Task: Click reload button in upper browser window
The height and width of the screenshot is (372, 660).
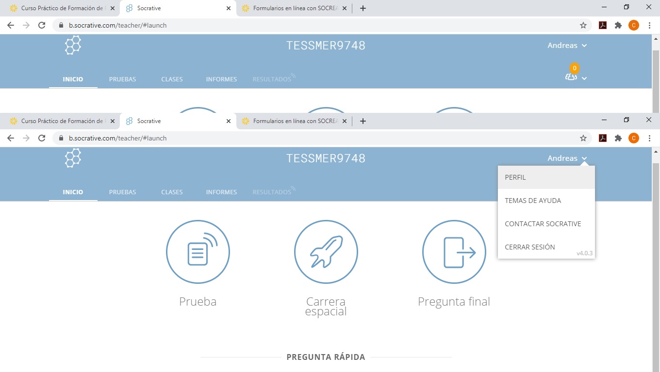Action: tap(42, 25)
